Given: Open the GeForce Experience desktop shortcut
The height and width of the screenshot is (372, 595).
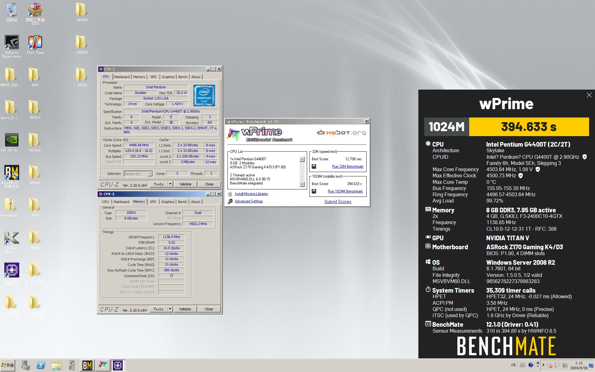Looking at the screenshot, I should coord(12,46).
